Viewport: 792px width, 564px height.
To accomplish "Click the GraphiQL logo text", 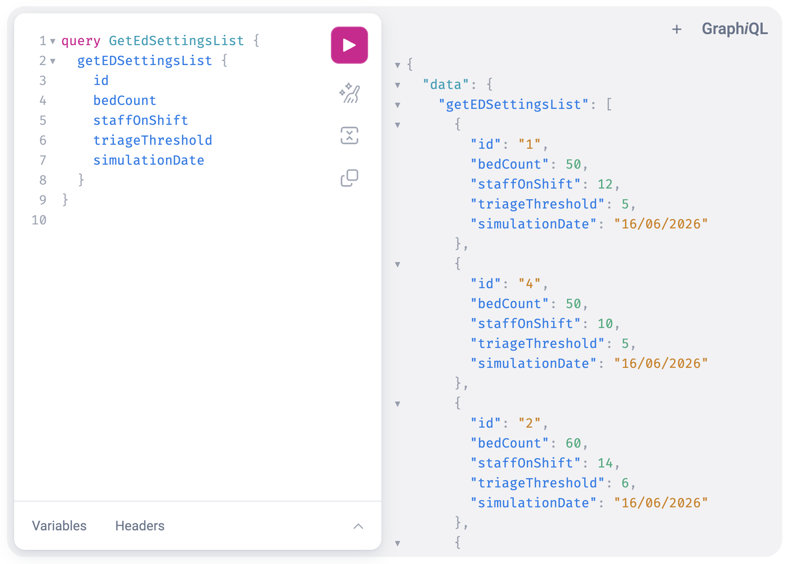I will [734, 29].
